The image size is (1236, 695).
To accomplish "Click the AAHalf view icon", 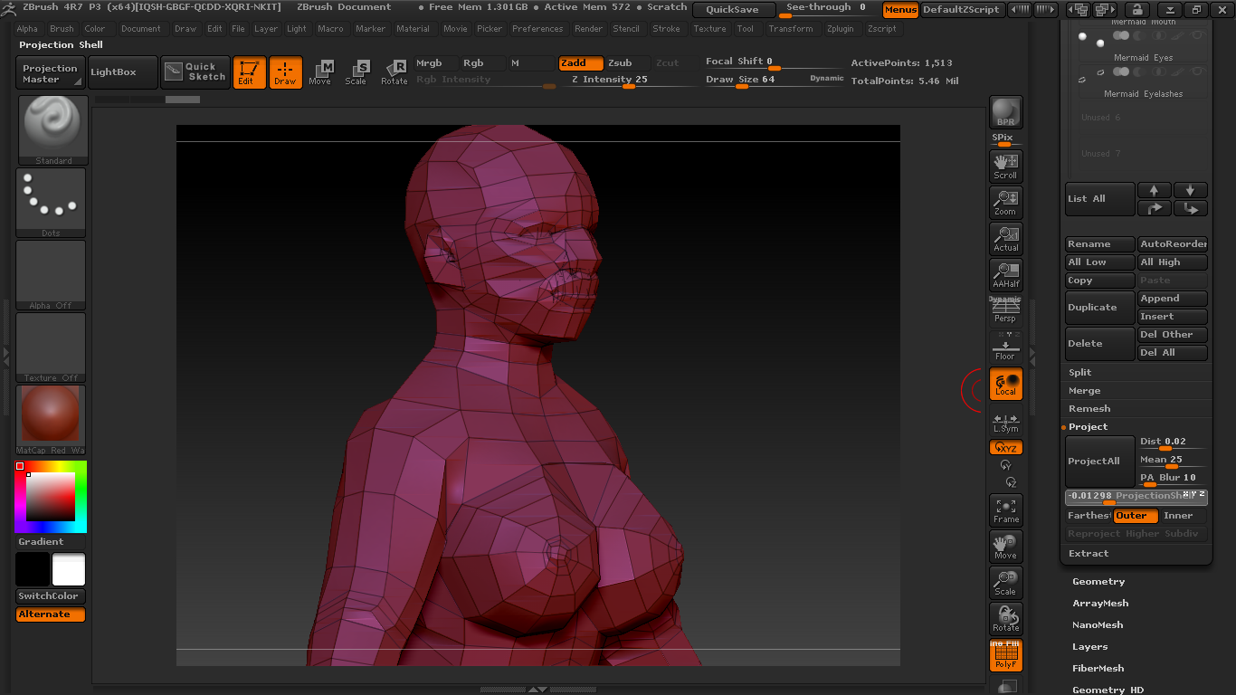I will (x=1005, y=274).
